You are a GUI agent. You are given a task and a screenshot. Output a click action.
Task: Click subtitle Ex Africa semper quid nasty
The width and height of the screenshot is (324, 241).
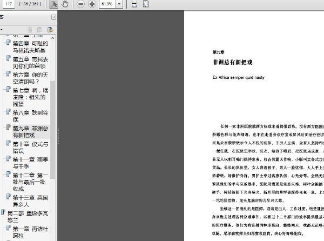(x=238, y=77)
